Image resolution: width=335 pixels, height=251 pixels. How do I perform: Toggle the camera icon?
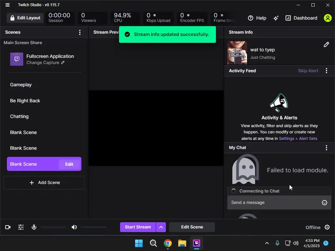click(x=8, y=227)
